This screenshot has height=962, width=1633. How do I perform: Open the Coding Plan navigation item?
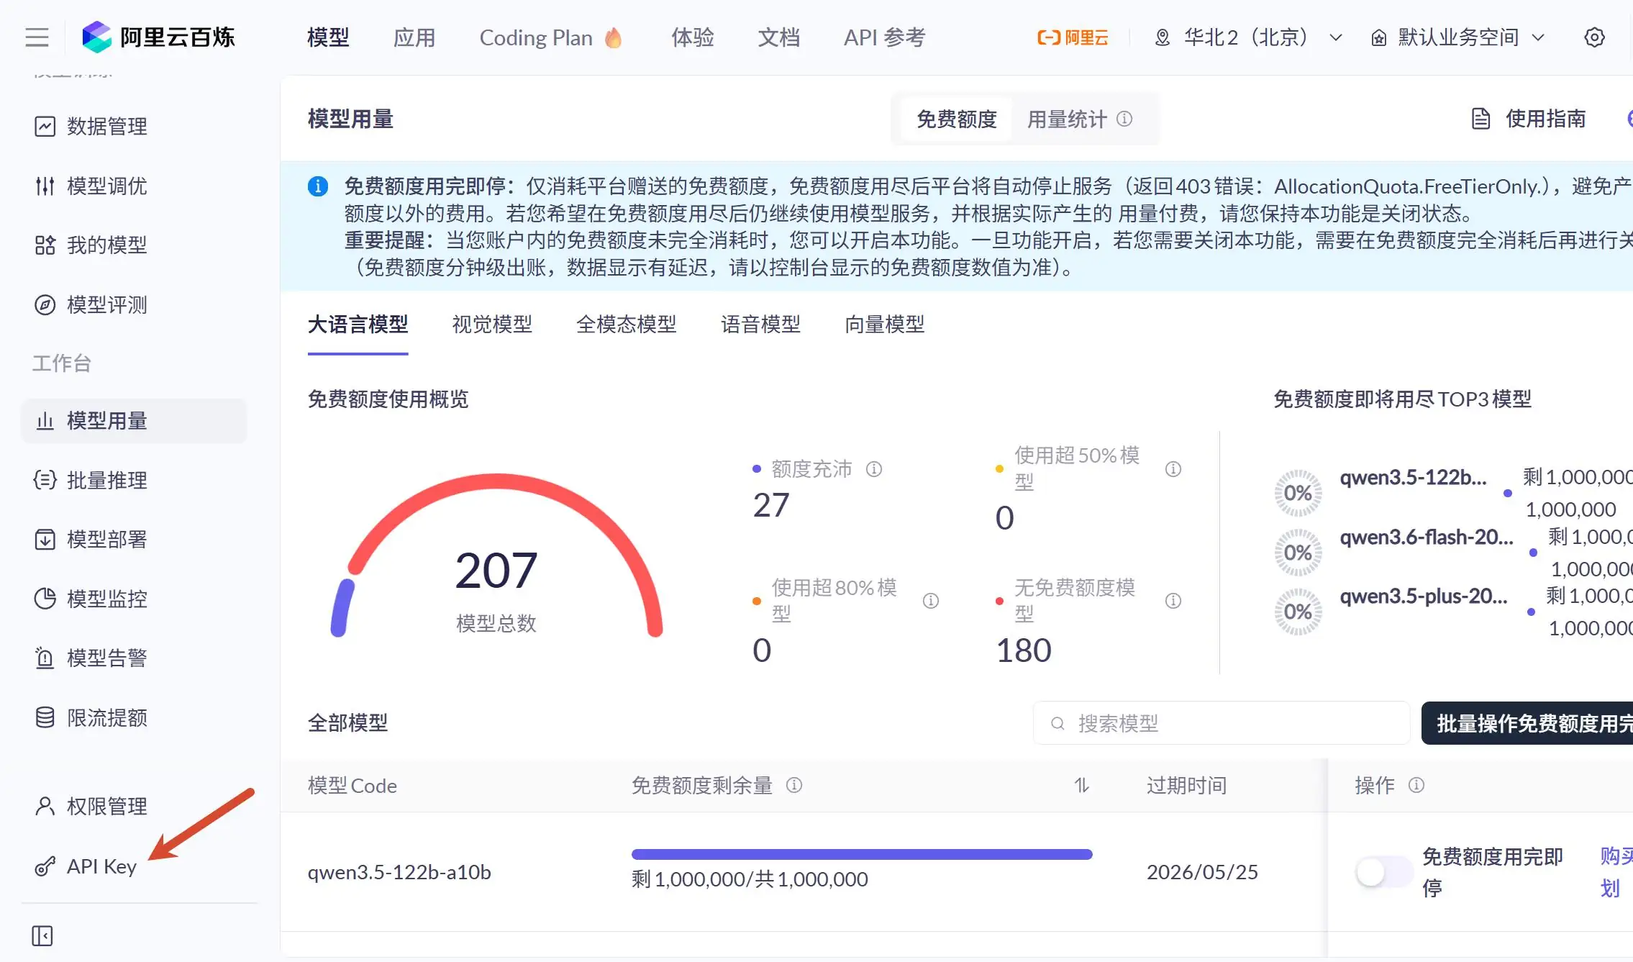(551, 37)
